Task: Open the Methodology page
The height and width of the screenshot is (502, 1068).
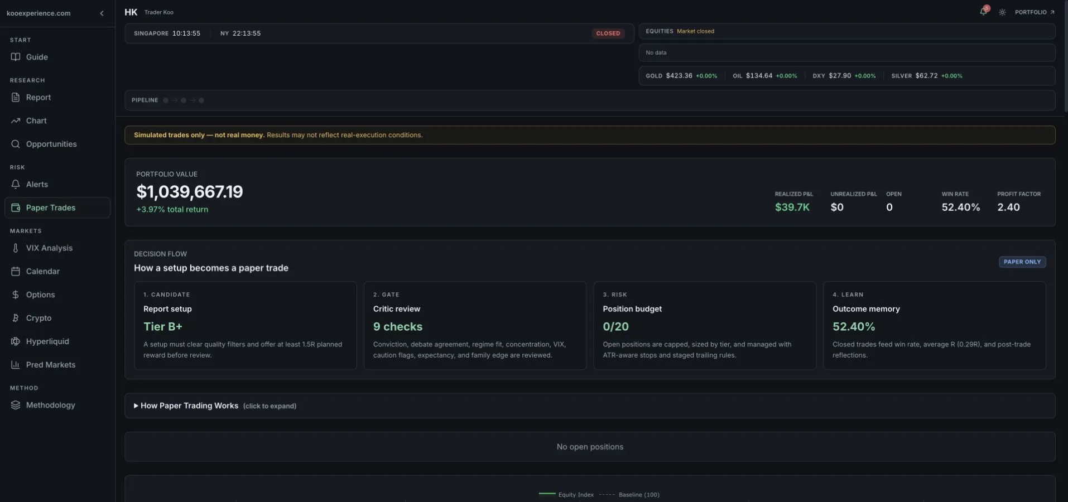Action: pos(57,405)
